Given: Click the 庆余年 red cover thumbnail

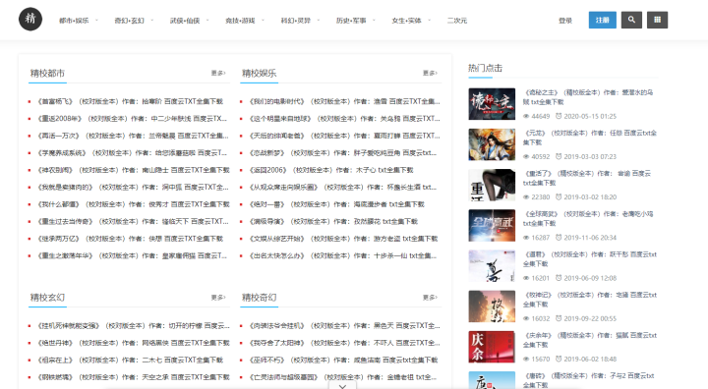Looking at the screenshot, I should 492,347.
